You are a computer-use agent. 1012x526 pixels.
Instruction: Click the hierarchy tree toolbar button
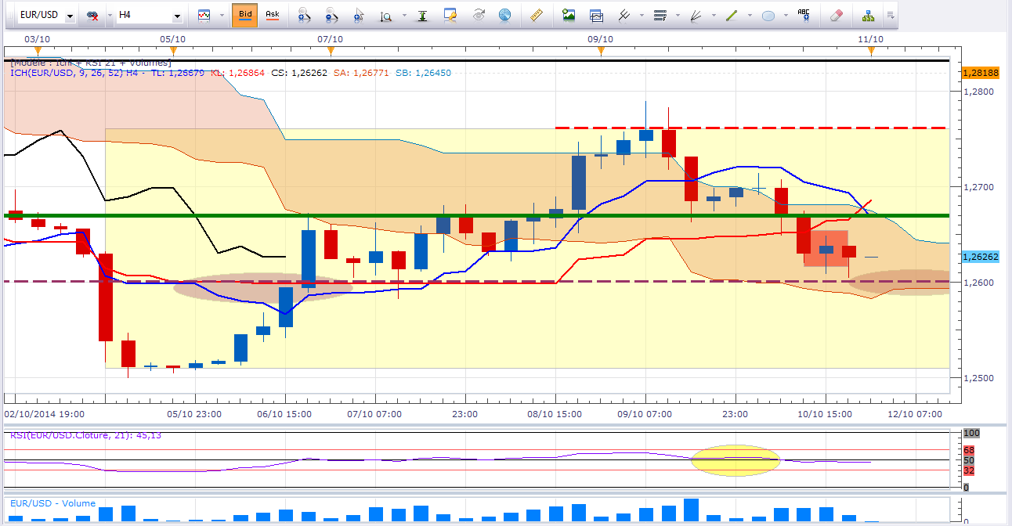coord(868,15)
